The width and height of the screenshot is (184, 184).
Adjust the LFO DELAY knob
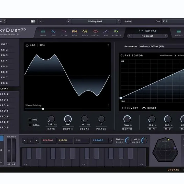point(85,119)
